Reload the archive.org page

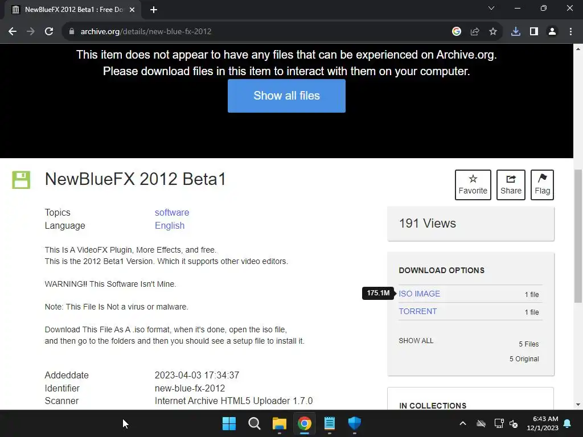point(49,32)
